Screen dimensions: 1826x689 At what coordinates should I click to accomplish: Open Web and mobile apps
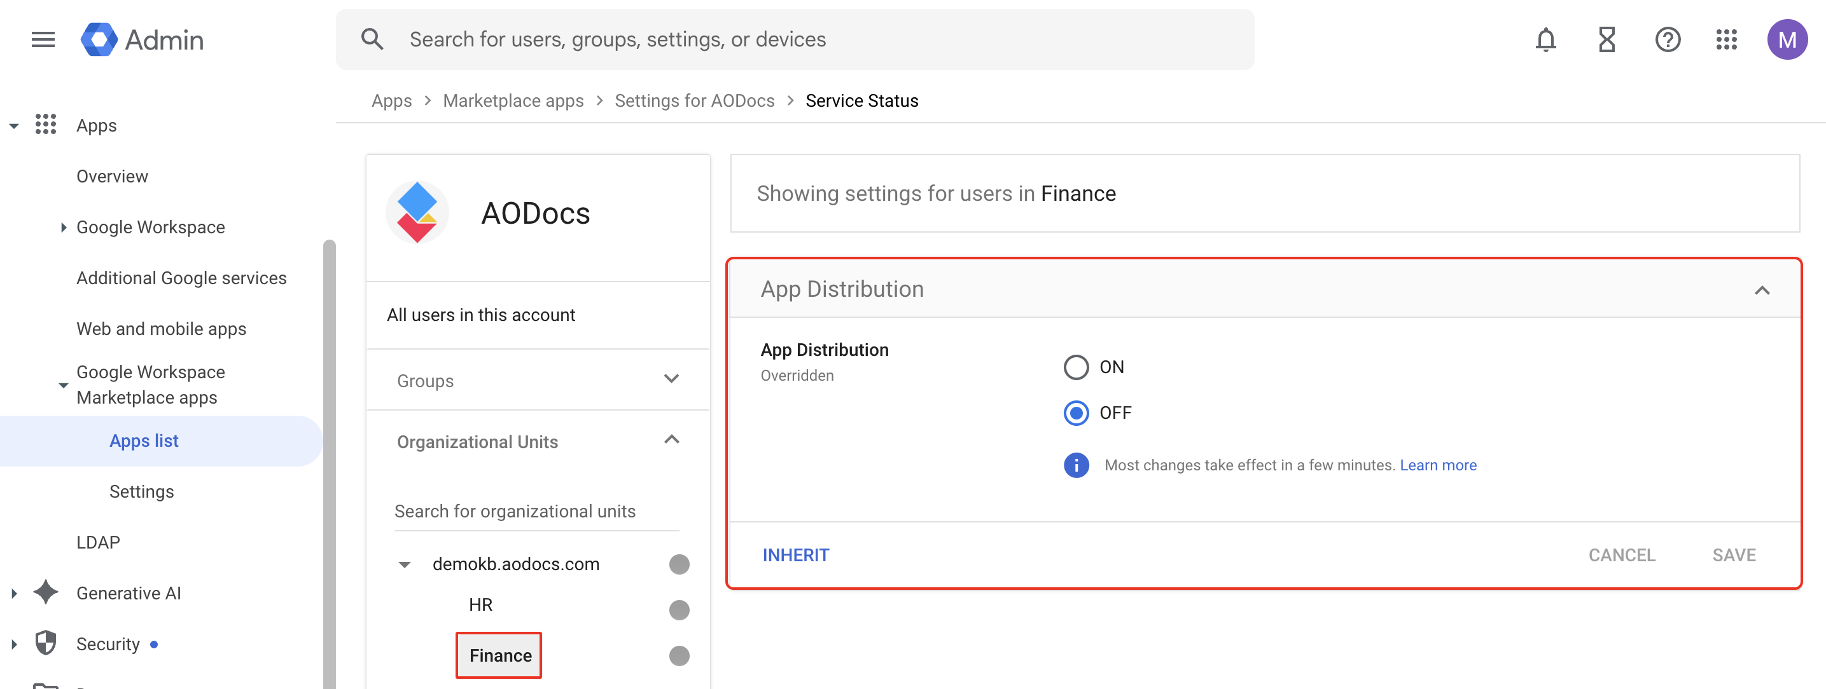pyautogui.click(x=161, y=329)
